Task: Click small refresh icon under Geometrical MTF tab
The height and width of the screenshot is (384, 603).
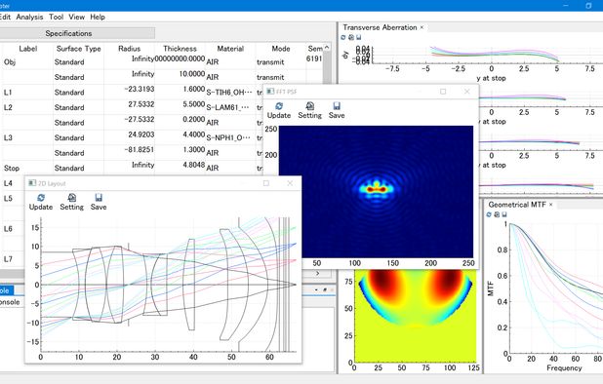Action: (x=489, y=214)
